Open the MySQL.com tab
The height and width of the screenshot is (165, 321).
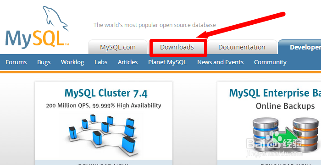pos(118,47)
